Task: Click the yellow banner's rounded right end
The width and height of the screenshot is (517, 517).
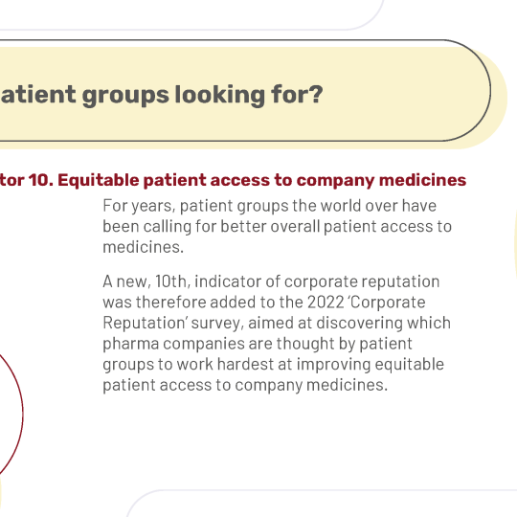Action: (483, 96)
